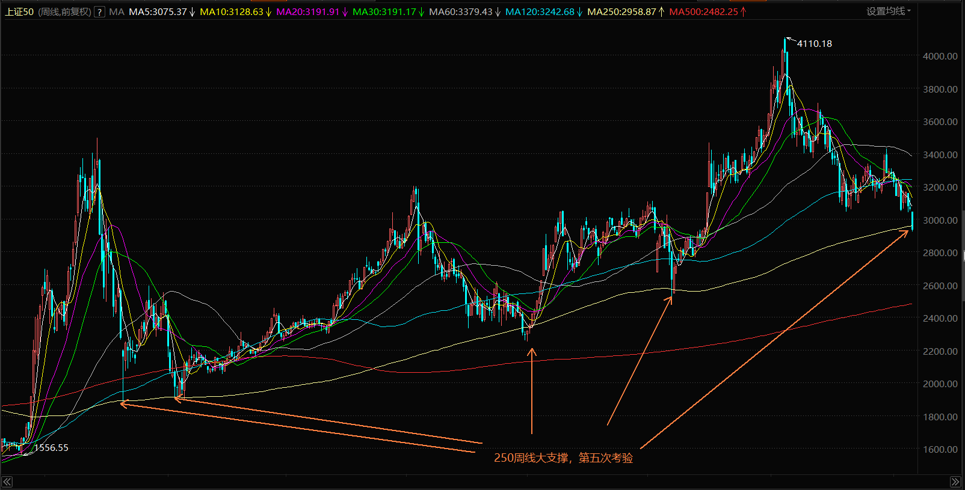Click the 4000.00 price axis label
The width and height of the screenshot is (965, 490).
[940, 56]
